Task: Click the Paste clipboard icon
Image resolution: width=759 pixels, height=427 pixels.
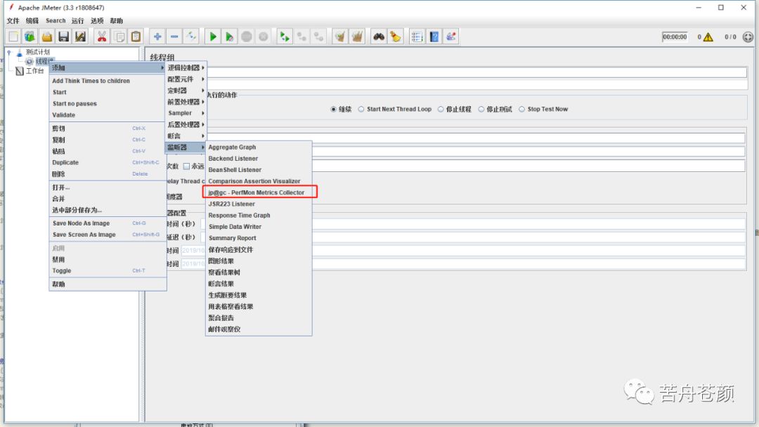Action: tap(136, 37)
